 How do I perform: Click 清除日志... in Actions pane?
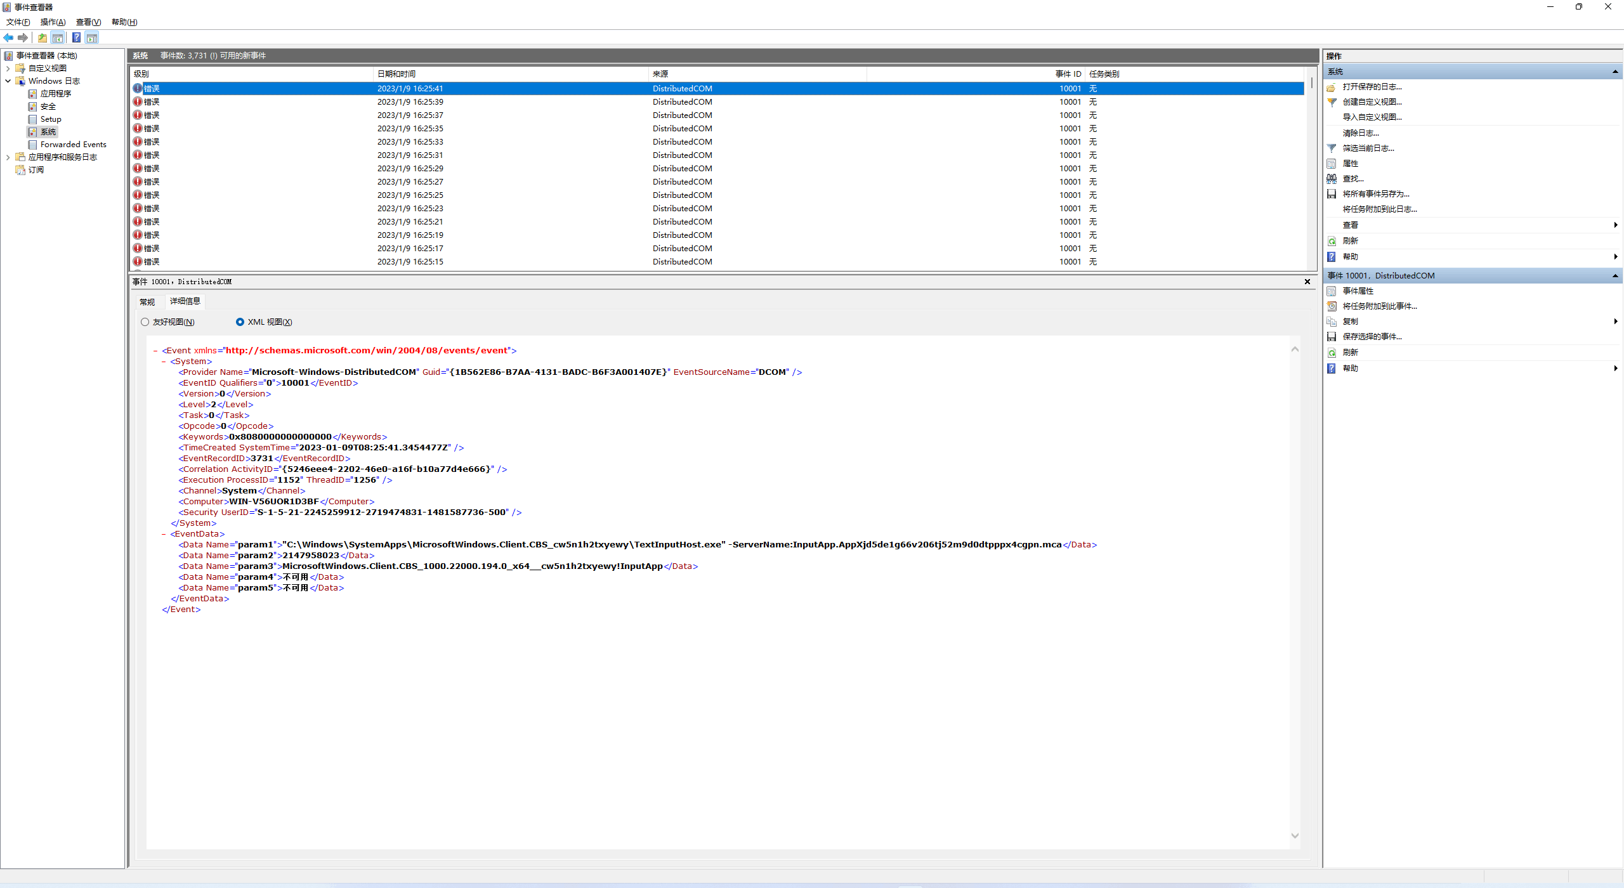tap(1361, 133)
